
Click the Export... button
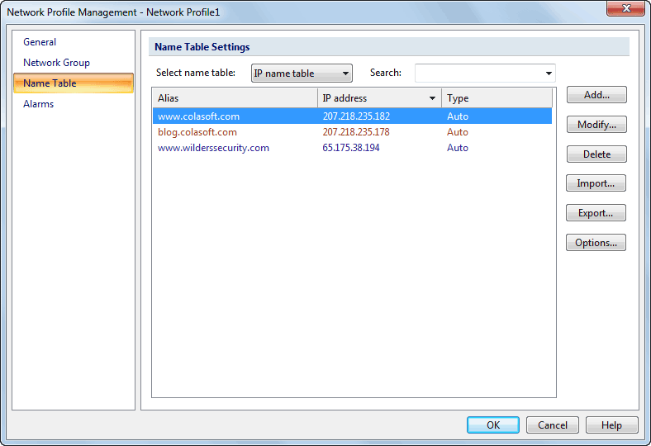click(596, 213)
